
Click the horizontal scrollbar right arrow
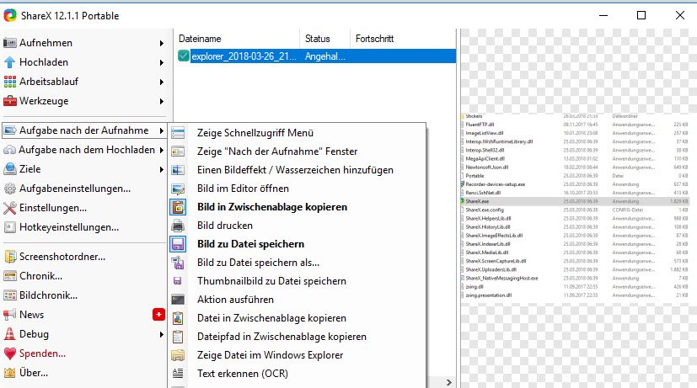[449, 382]
